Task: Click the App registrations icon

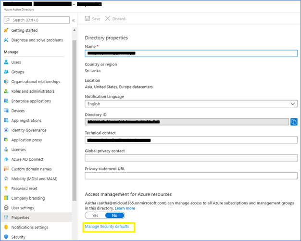Action: tap(6, 120)
